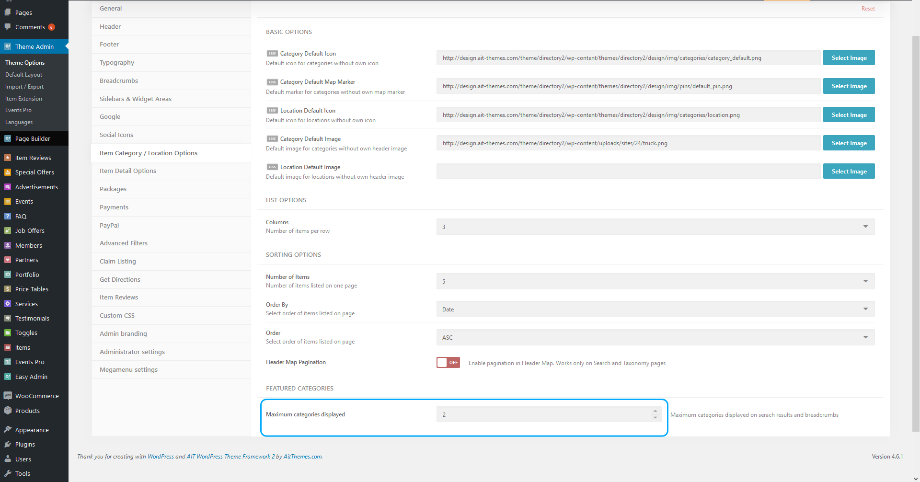Click the Theme Admin gear icon
Image resolution: width=920 pixels, height=482 pixels.
[8, 46]
